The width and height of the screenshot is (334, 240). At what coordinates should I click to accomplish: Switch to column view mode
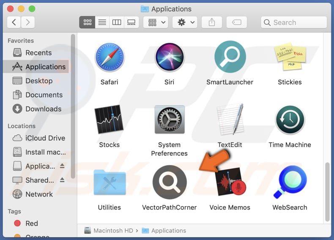[x=117, y=22]
